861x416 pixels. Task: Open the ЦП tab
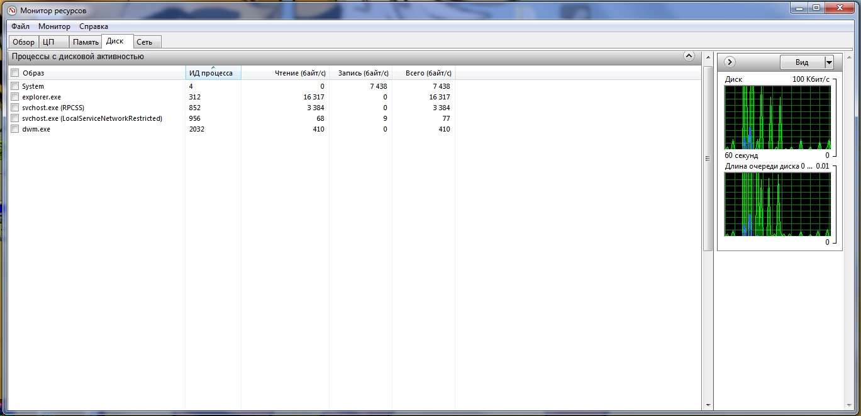pos(48,42)
